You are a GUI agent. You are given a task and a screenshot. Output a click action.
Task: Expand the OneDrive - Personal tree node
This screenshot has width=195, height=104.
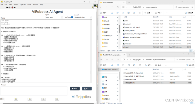click(x=100, y=70)
